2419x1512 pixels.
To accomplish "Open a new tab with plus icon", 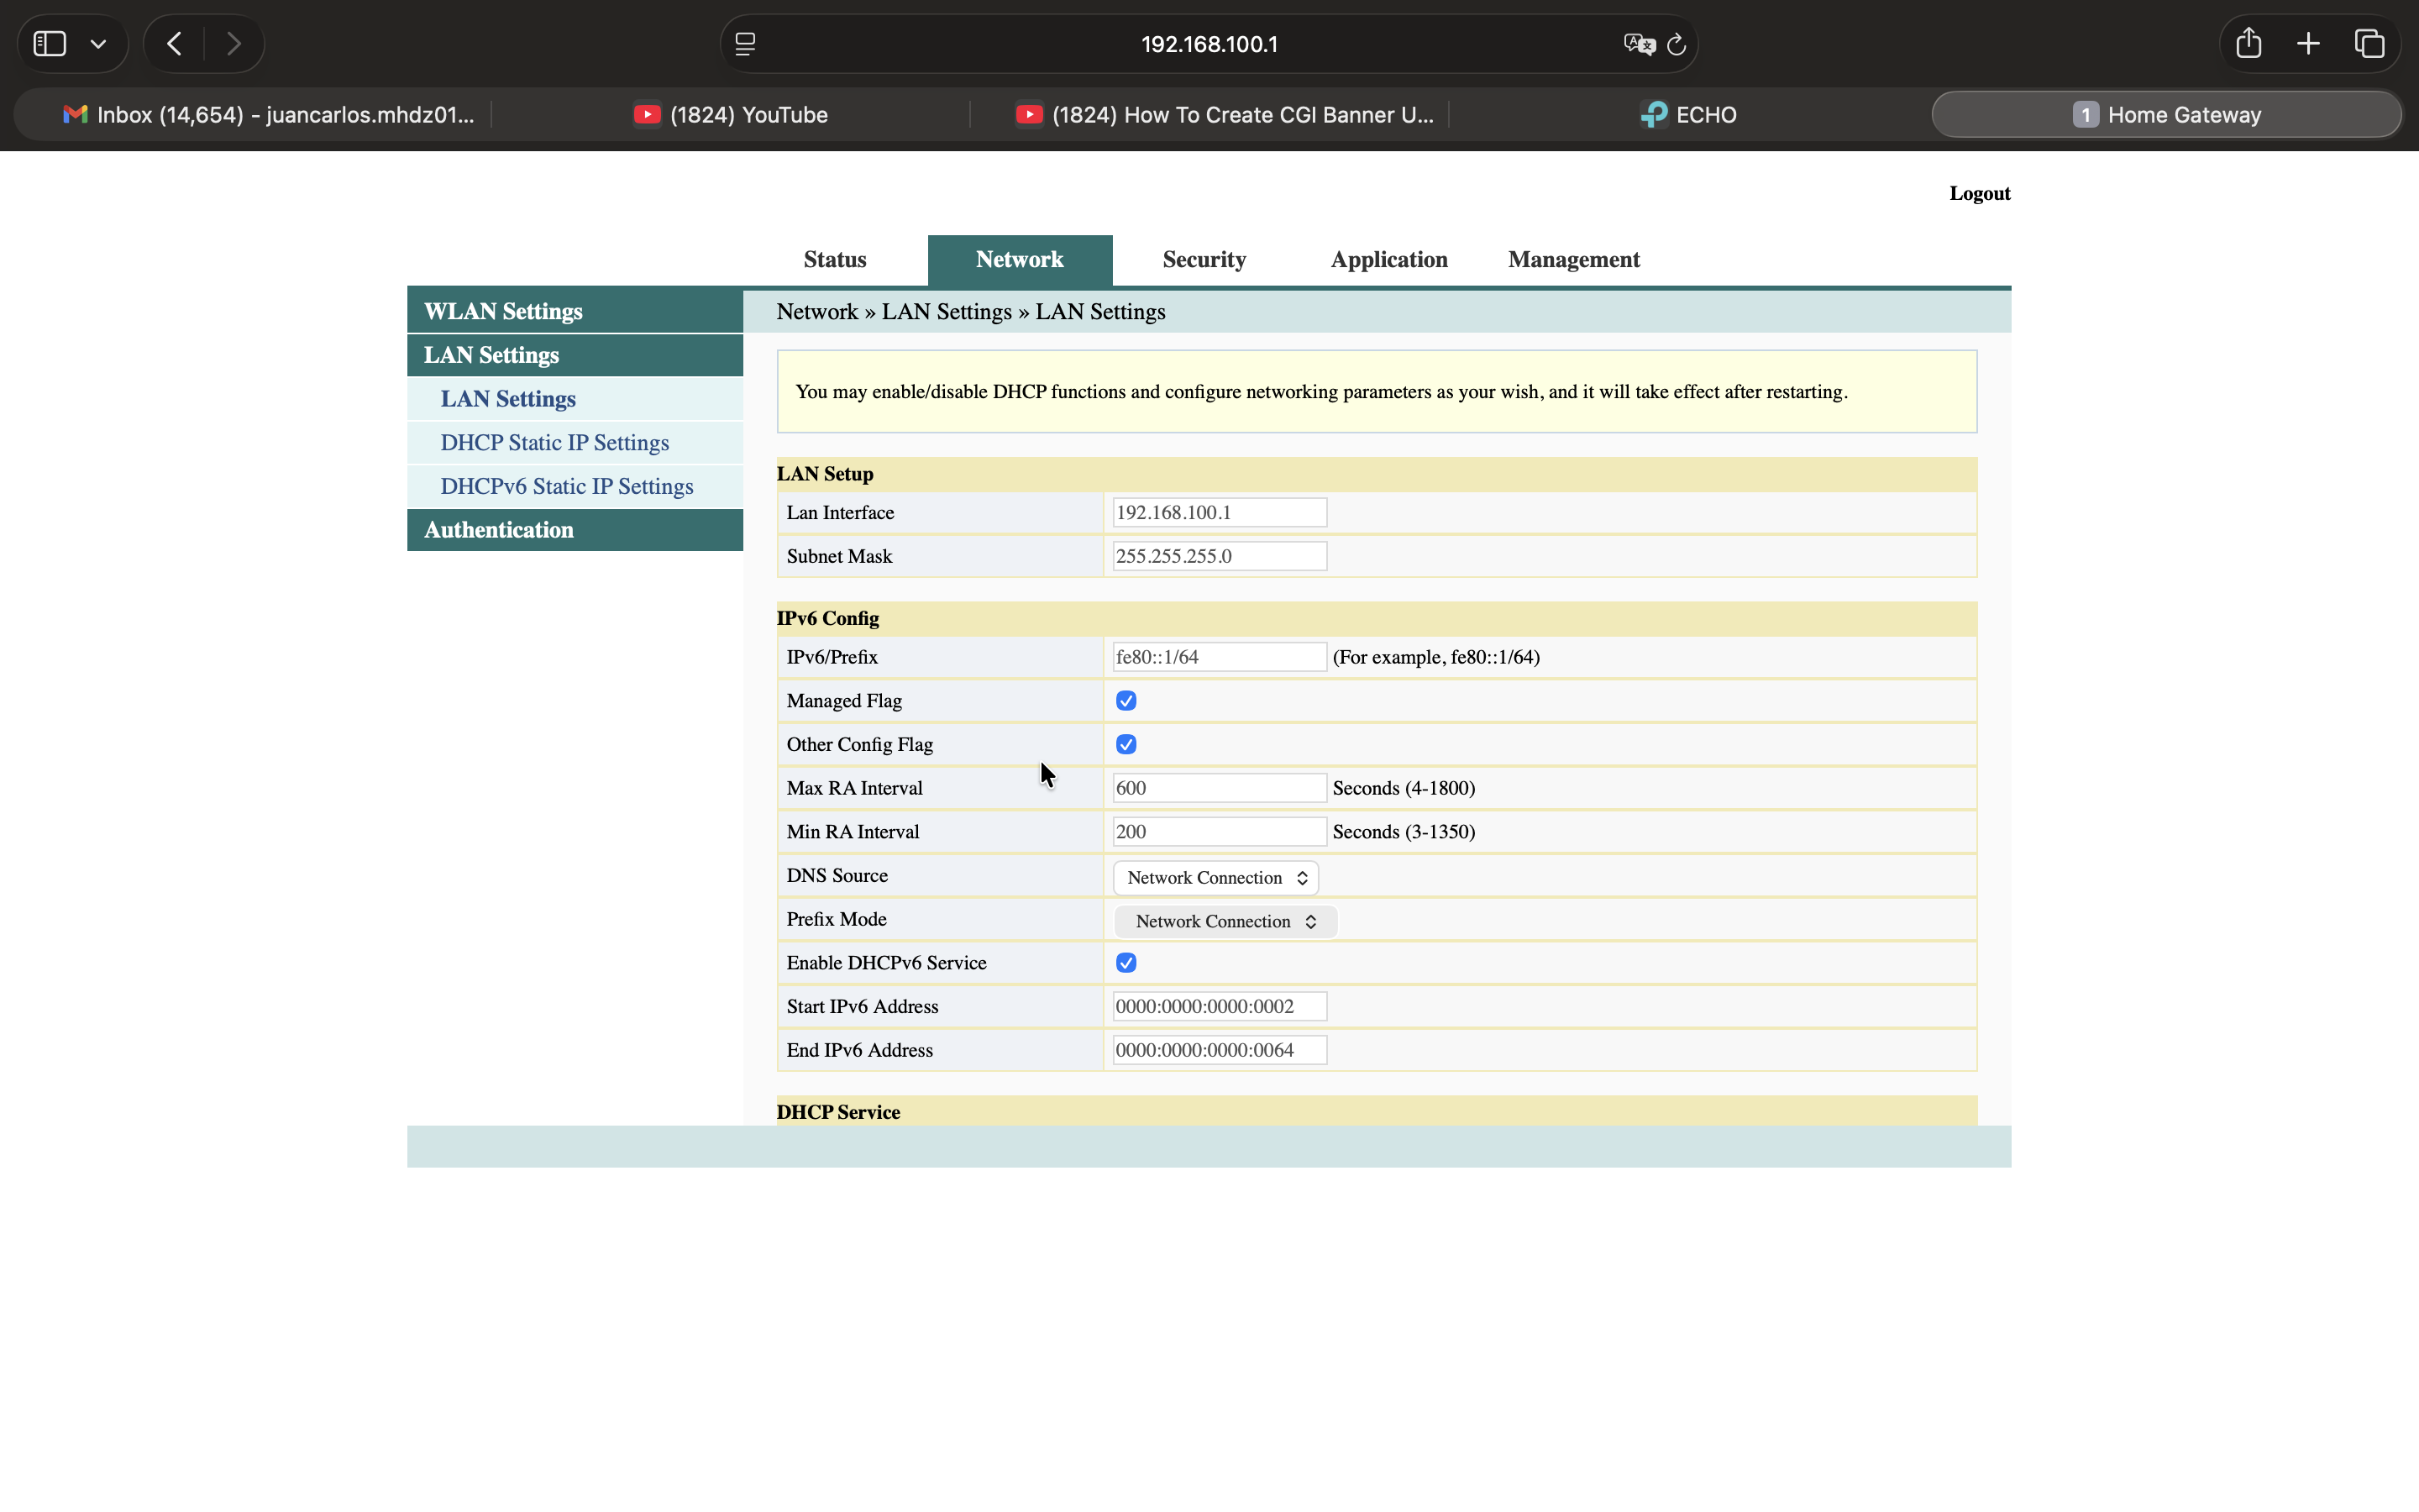I will point(2308,44).
